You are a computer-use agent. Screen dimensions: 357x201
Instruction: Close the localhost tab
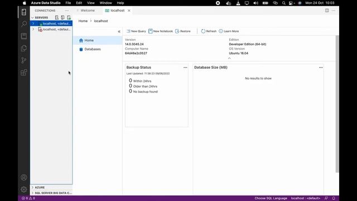click(x=129, y=11)
